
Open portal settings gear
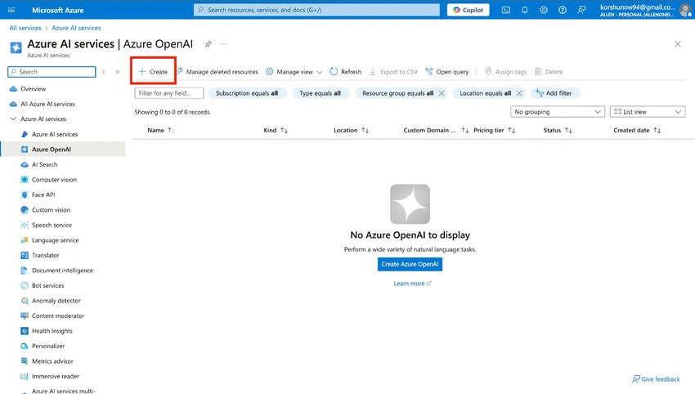544,10
